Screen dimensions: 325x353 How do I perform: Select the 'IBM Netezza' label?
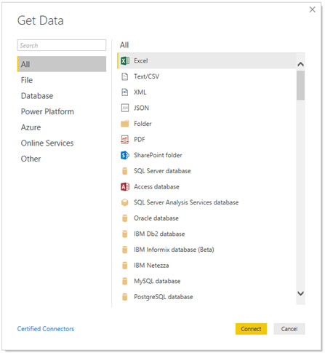coord(151,266)
